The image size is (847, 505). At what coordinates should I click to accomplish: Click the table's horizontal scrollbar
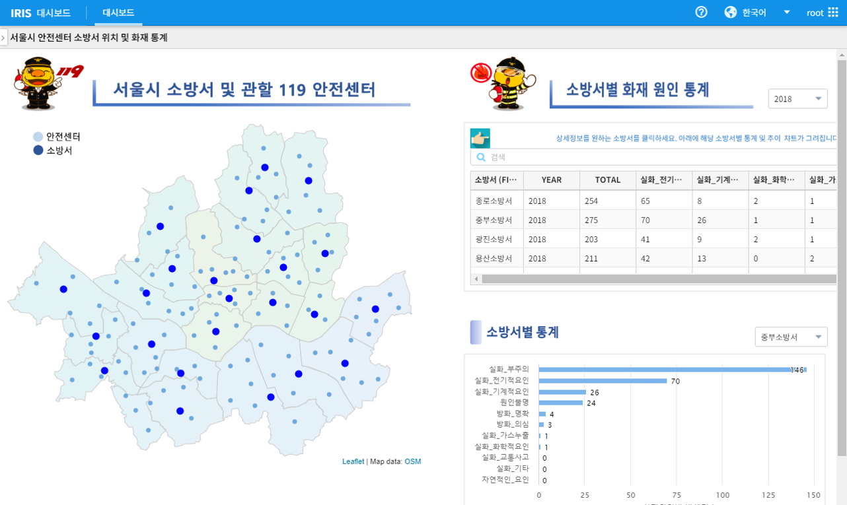[661, 279]
